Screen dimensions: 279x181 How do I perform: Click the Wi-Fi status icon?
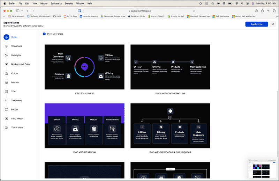[236, 3]
